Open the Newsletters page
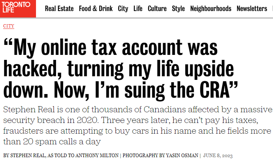This screenshot has height=160, width=273. click(252, 9)
